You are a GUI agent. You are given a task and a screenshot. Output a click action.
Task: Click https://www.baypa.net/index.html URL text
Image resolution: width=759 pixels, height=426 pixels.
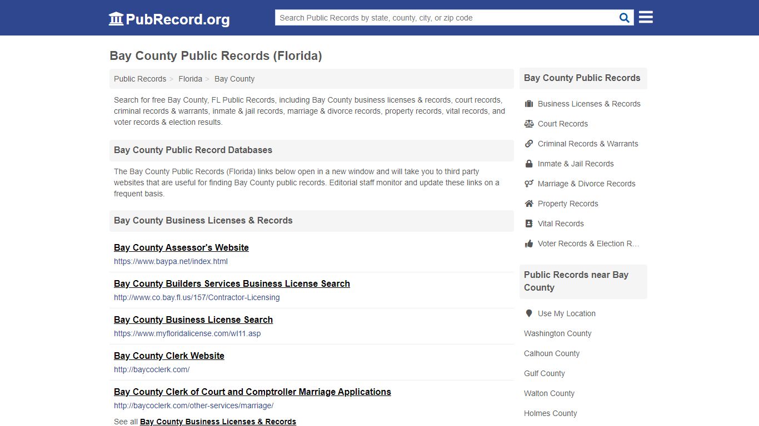[x=171, y=261]
